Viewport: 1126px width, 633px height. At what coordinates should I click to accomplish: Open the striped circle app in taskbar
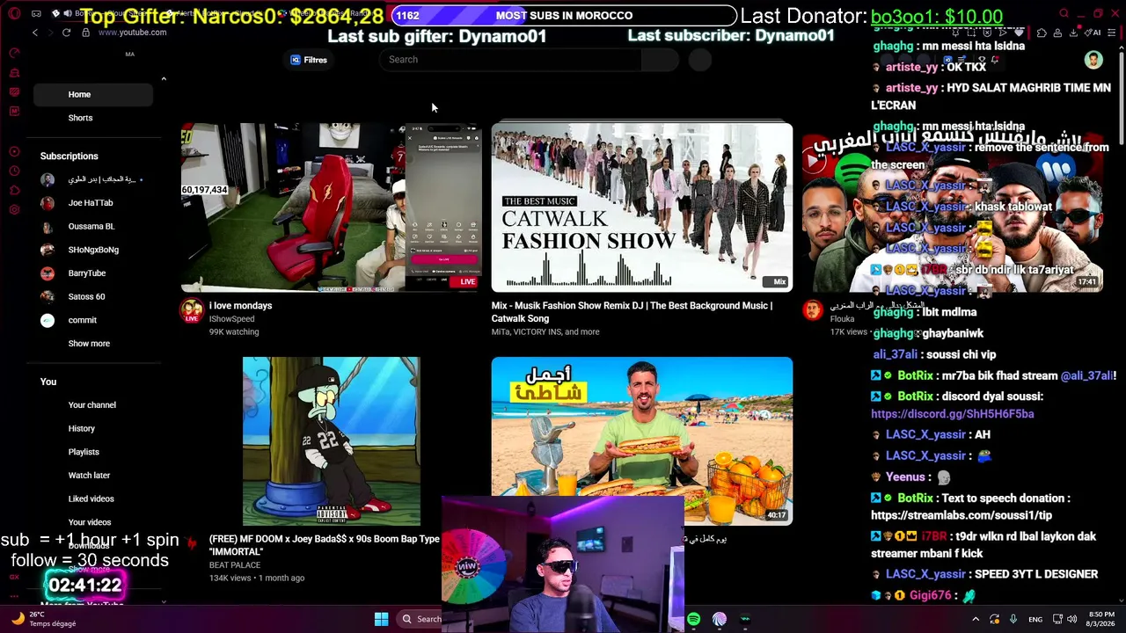(720, 619)
